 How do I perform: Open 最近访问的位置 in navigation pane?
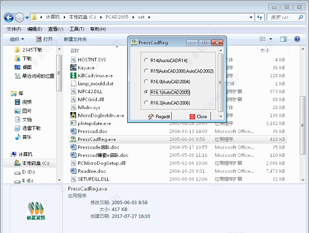click(35, 76)
